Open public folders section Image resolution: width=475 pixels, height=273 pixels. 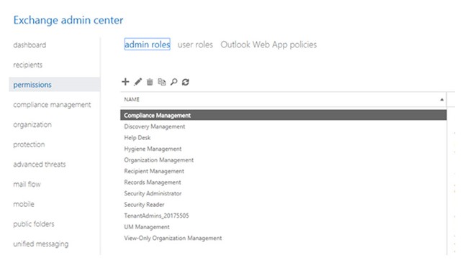(34, 224)
